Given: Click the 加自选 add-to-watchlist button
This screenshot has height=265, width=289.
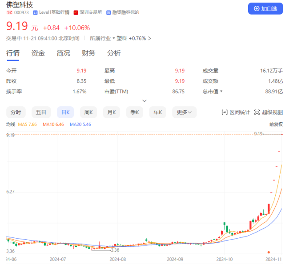Looking at the screenshot, I should (265, 8).
